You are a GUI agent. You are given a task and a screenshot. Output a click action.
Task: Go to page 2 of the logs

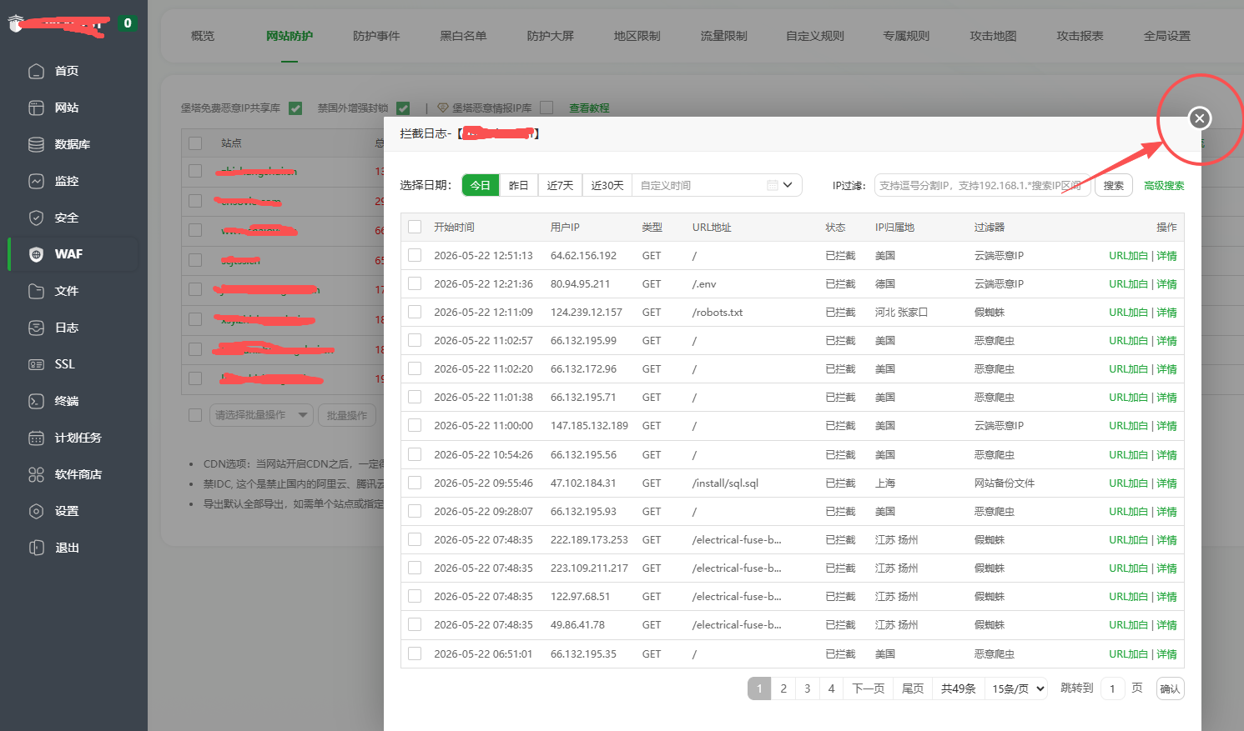click(x=783, y=688)
